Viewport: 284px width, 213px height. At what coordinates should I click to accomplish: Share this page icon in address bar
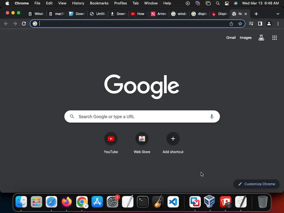(x=231, y=24)
